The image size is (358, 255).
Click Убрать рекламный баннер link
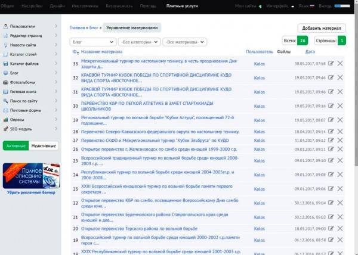[x=31, y=192]
